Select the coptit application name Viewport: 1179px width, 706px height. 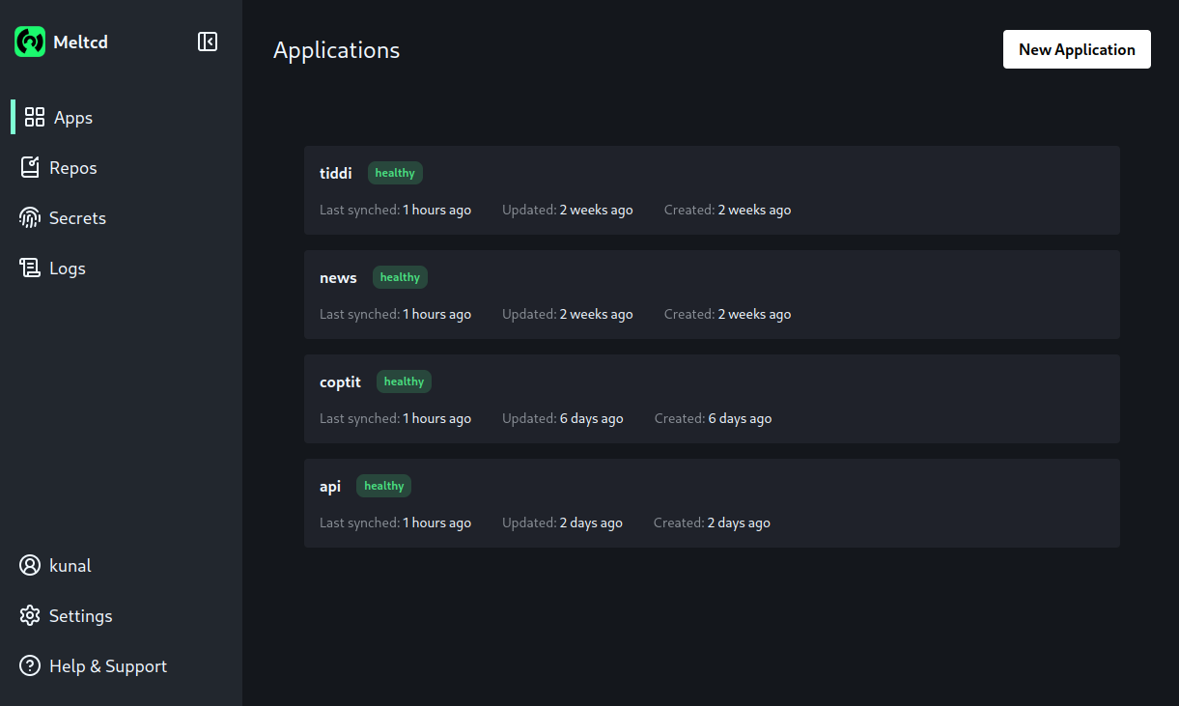pyautogui.click(x=340, y=382)
